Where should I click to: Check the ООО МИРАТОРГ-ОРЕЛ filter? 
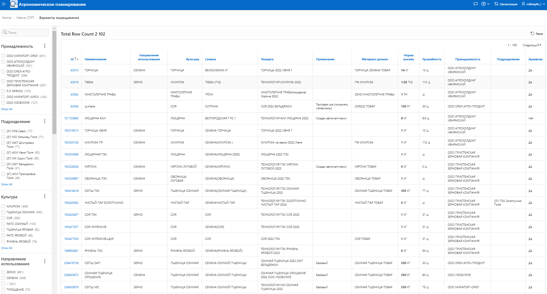pos(3,56)
